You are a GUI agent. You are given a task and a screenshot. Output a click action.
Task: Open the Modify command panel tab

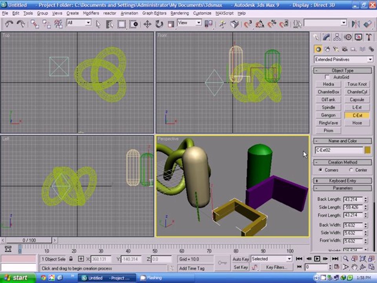pos(326,37)
